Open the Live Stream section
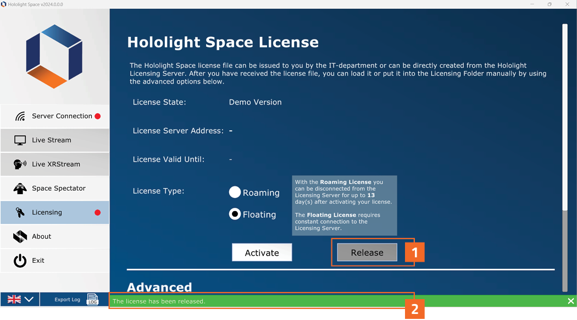 (x=55, y=140)
